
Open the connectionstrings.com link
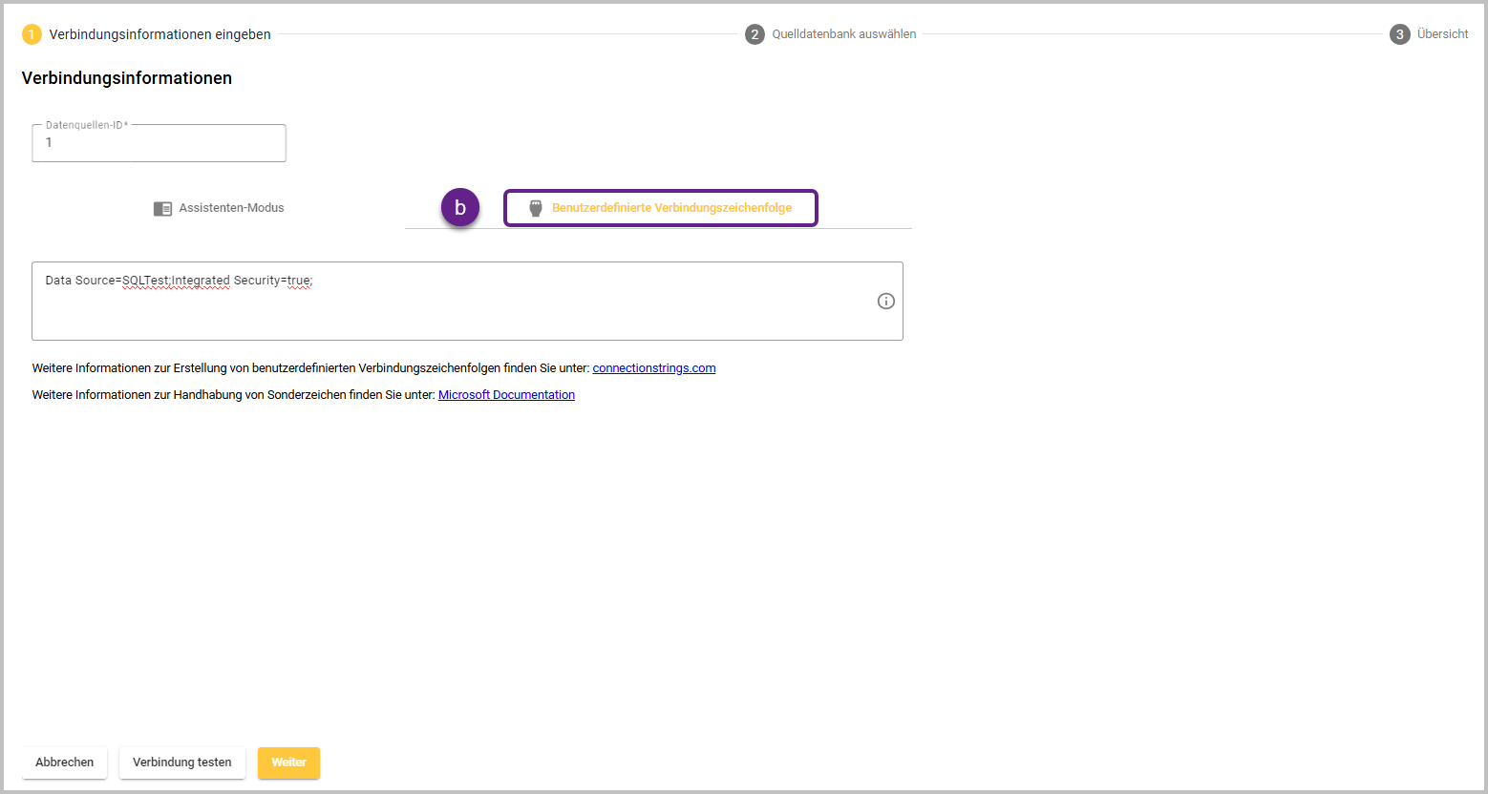tap(653, 368)
